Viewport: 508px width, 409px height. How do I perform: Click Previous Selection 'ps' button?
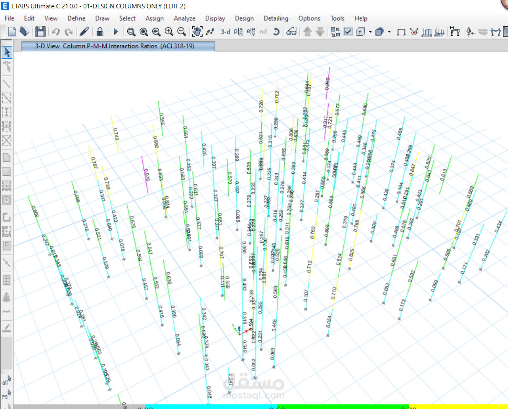[x=7, y=395]
